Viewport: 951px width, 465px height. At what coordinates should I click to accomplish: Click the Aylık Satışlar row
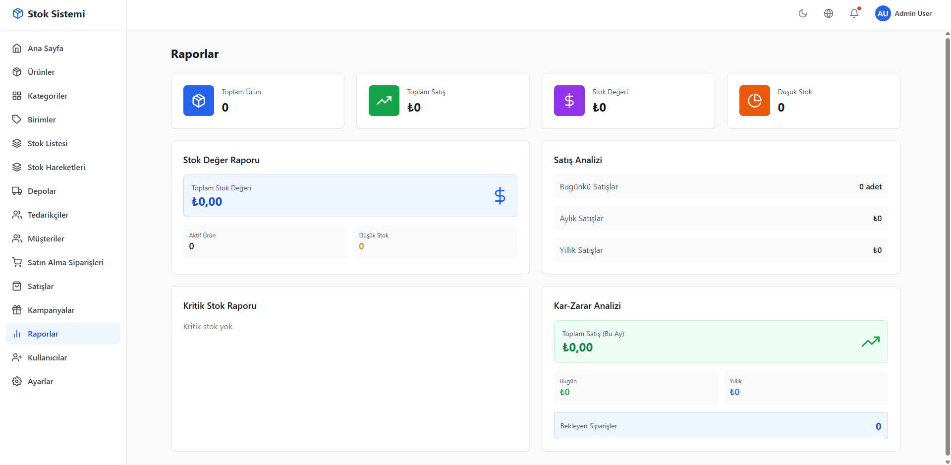(x=721, y=218)
